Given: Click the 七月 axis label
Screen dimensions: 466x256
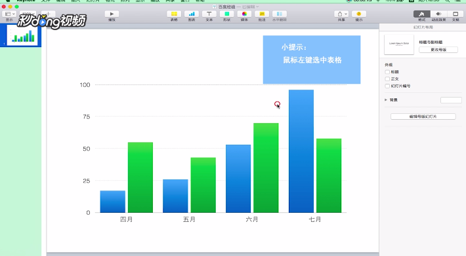Looking at the screenshot, I should coord(315,219).
